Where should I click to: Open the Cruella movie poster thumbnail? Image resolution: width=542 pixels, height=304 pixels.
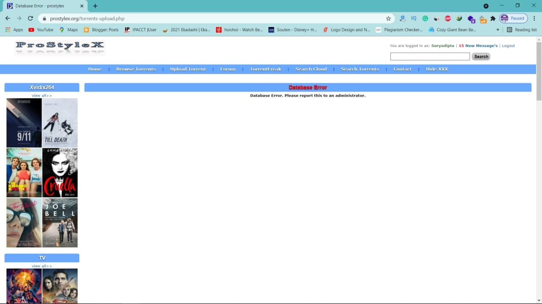(60, 173)
